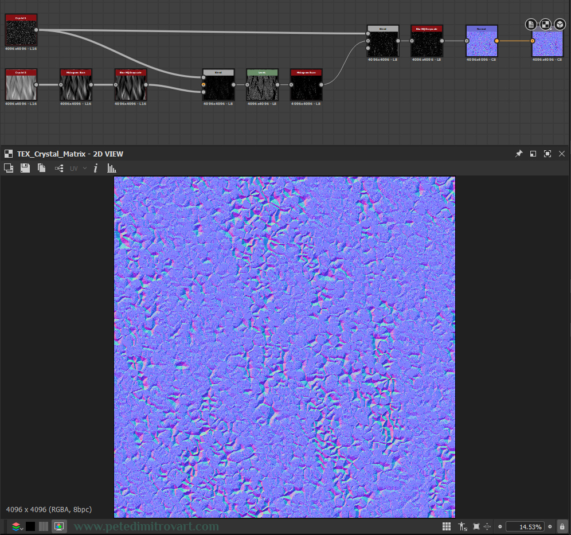
Task: Copy the 2D view image to clipboard
Action: (41, 168)
